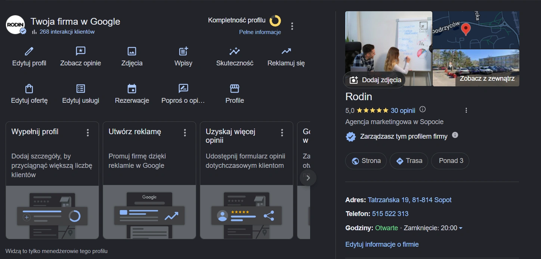
Task: Open Edytuj profil pencil icon
Action: (29, 51)
